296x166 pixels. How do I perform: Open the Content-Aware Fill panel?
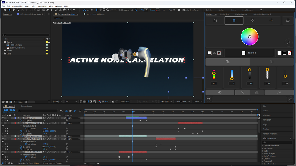[x=270, y=134]
